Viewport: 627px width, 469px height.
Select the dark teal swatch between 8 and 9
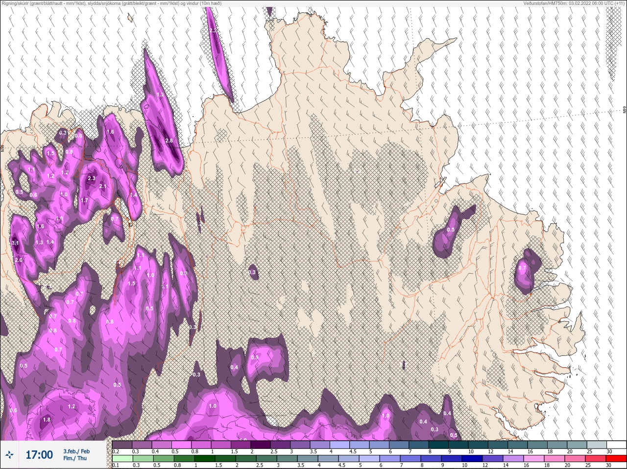coord(439,445)
